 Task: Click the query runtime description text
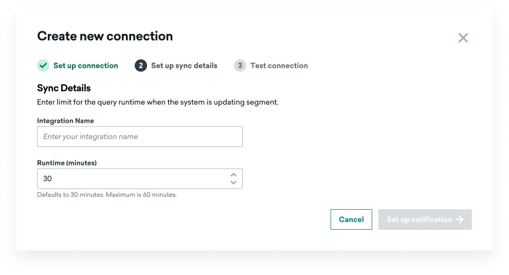pyautogui.click(x=157, y=102)
